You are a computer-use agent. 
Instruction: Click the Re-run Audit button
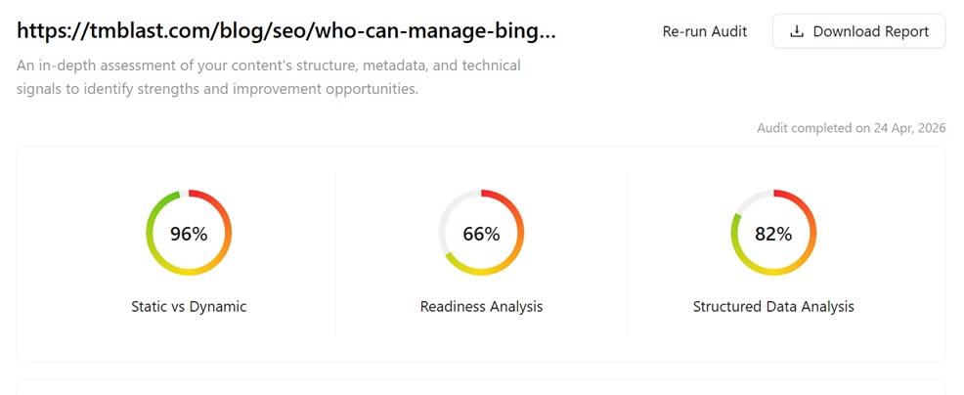(x=704, y=31)
